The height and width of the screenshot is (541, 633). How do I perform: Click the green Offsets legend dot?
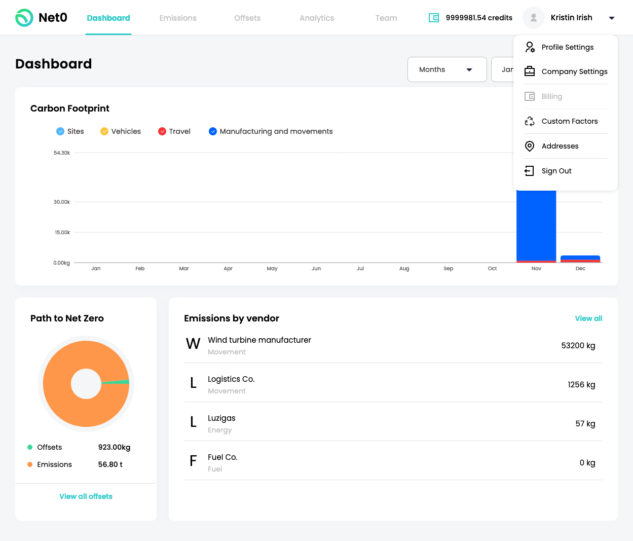pyautogui.click(x=30, y=447)
